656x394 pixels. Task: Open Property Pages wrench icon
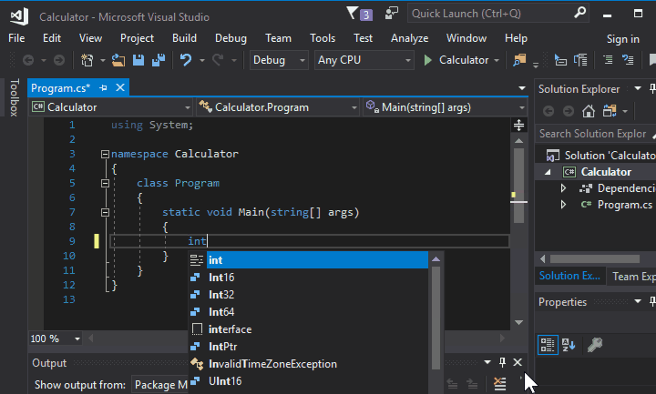tap(594, 344)
